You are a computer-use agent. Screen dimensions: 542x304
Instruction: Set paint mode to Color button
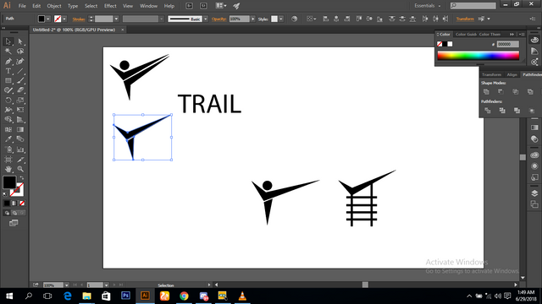[x=7, y=204]
